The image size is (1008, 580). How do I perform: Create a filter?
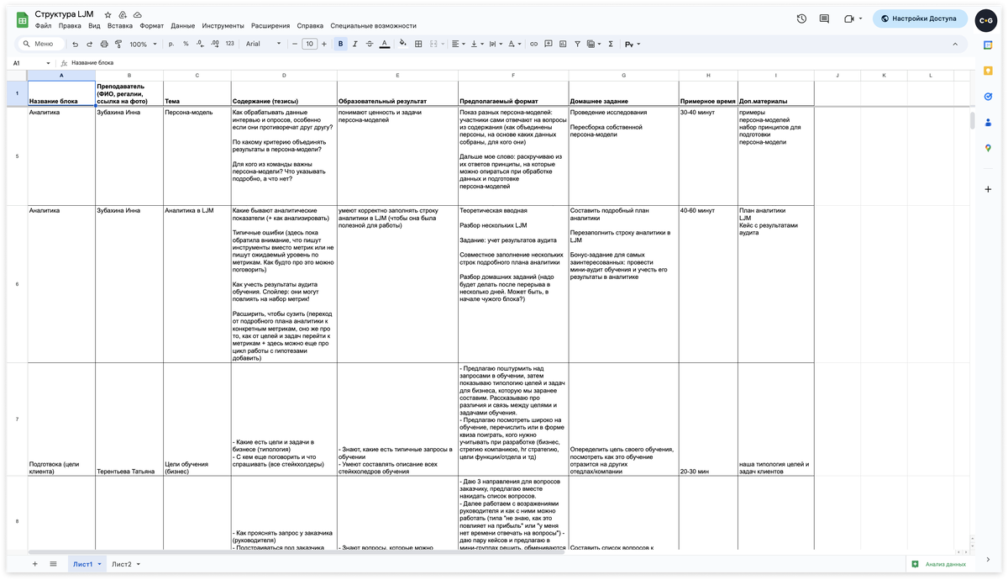tap(577, 44)
